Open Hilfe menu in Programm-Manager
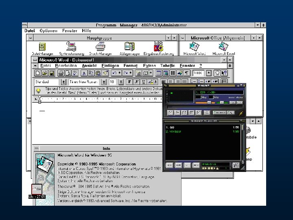 86,31
